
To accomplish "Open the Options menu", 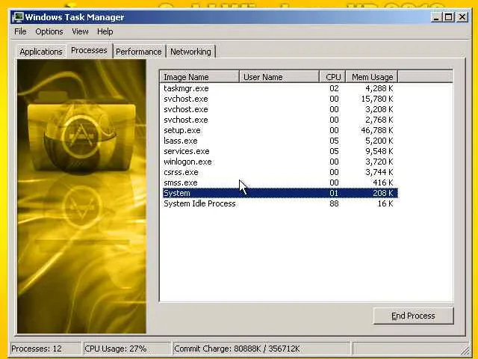I will 49,31.
